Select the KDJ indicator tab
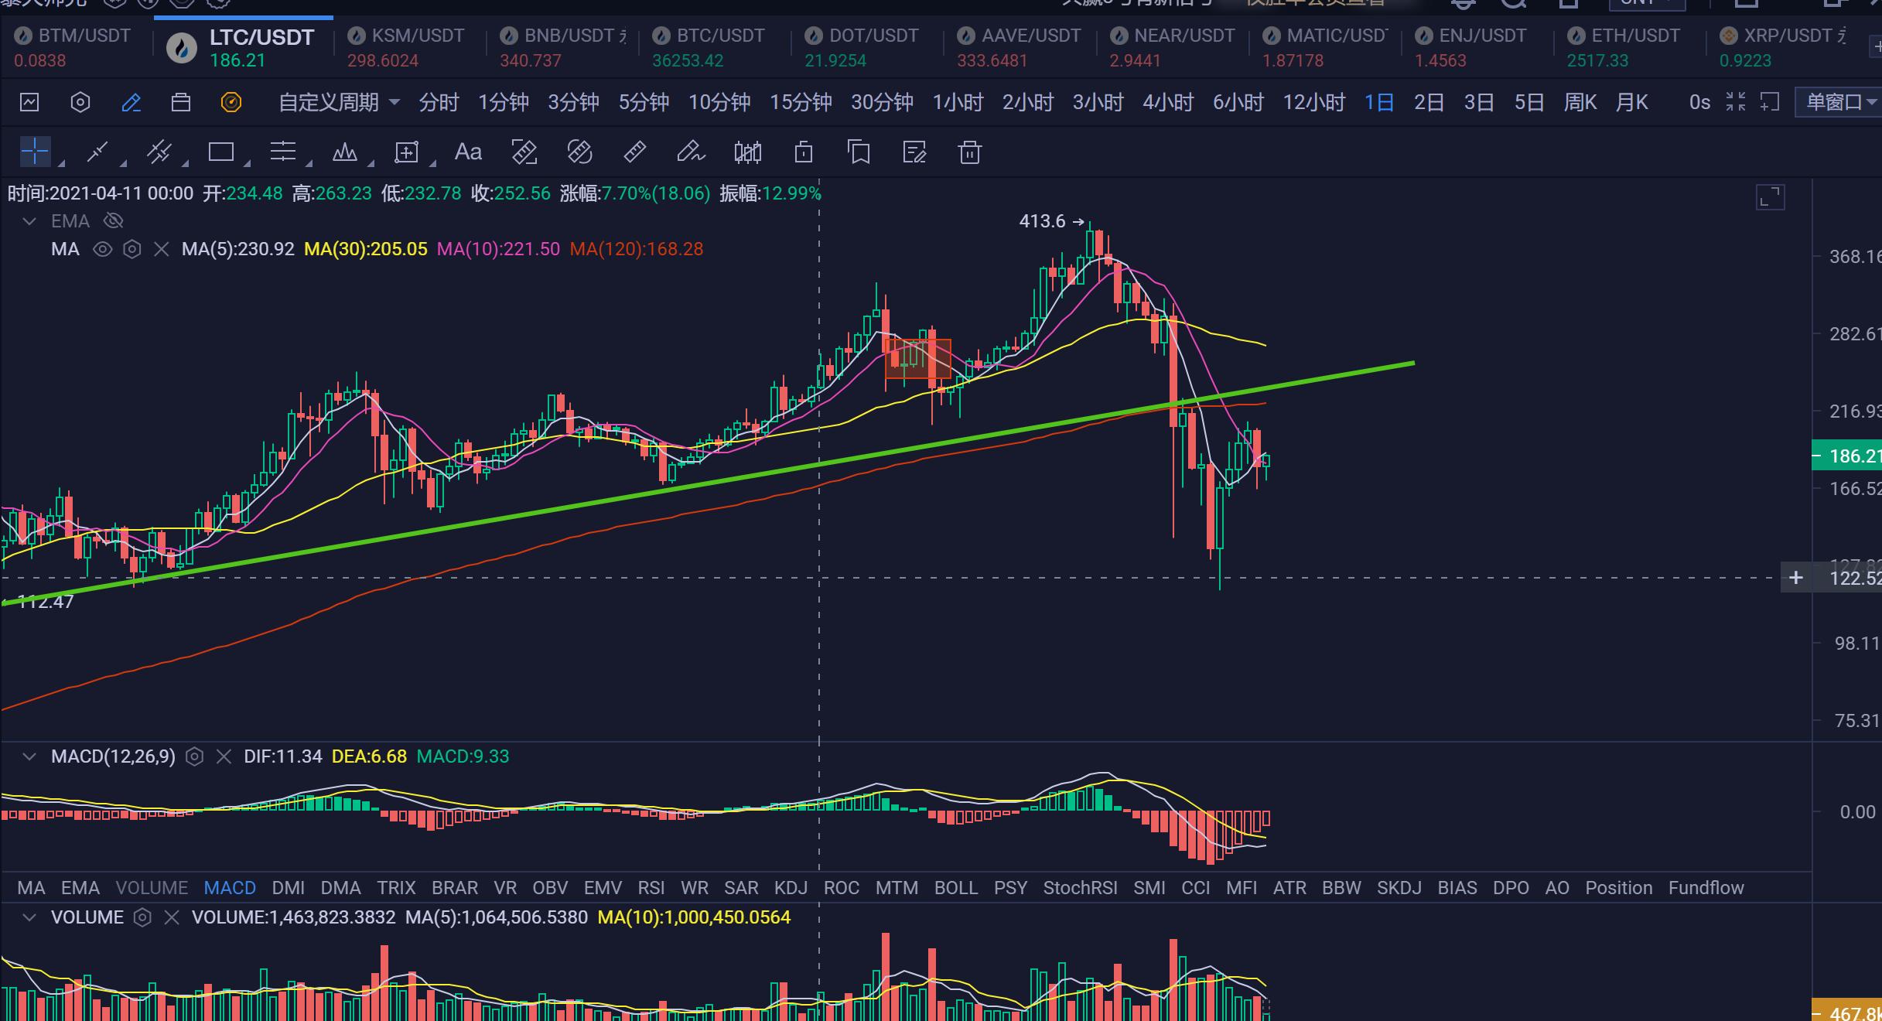 (x=791, y=888)
